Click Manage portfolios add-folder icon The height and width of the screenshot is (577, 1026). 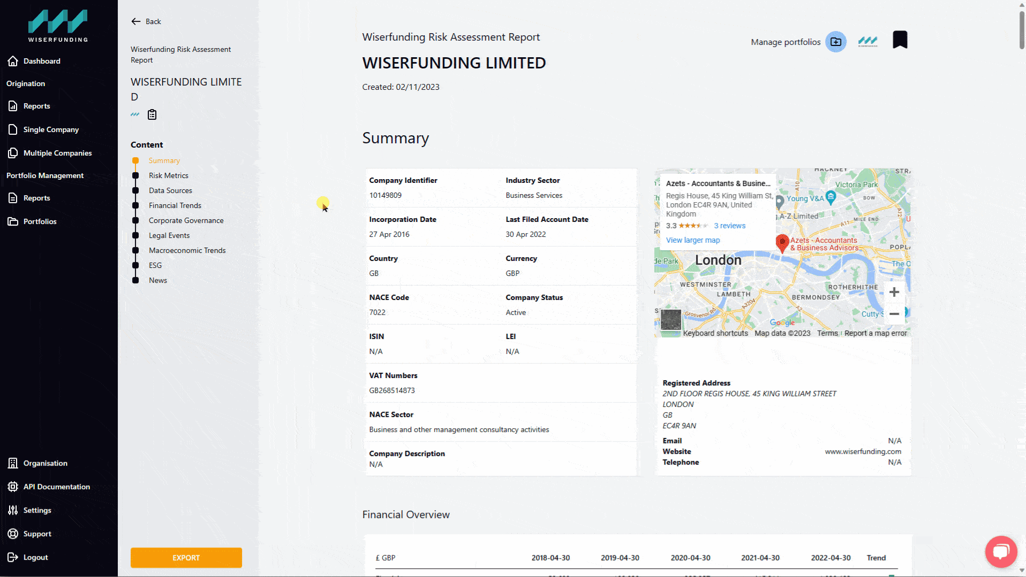point(836,42)
